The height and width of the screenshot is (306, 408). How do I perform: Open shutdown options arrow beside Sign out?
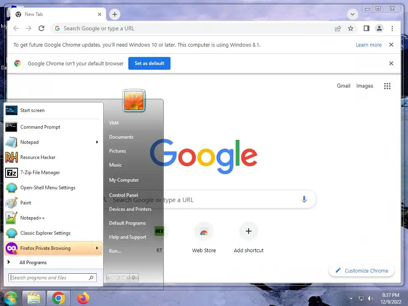tap(134, 278)
